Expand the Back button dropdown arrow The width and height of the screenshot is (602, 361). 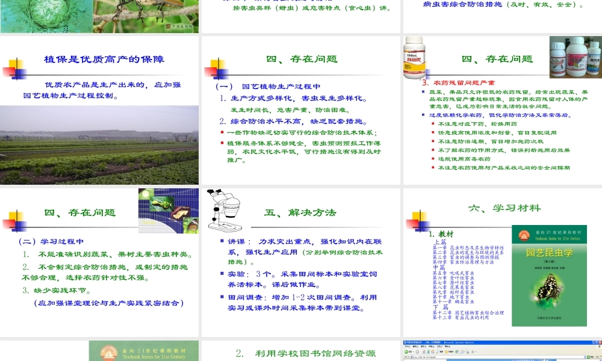413,352
